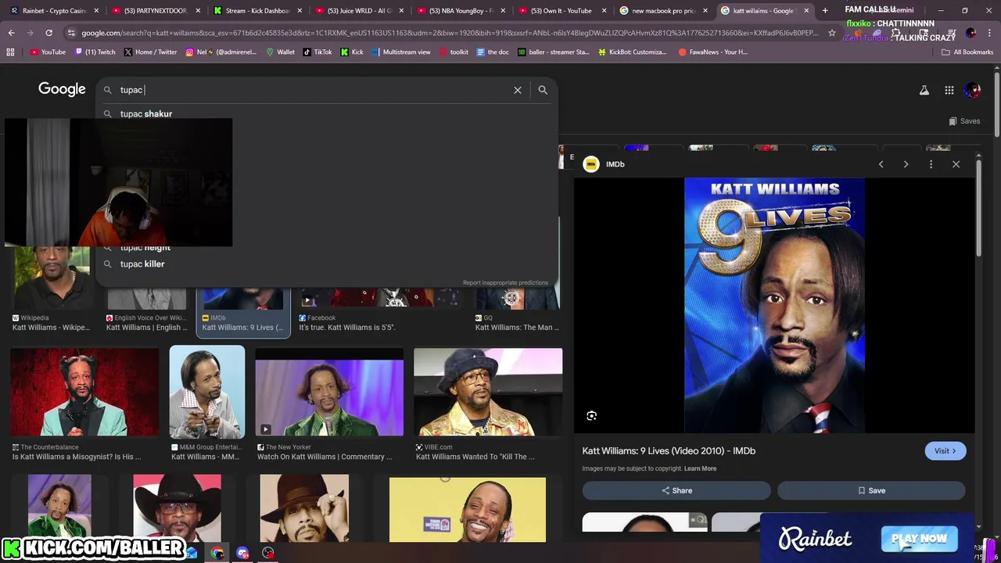Open The New Yorker video thumbnail

[x=329, y=392]
